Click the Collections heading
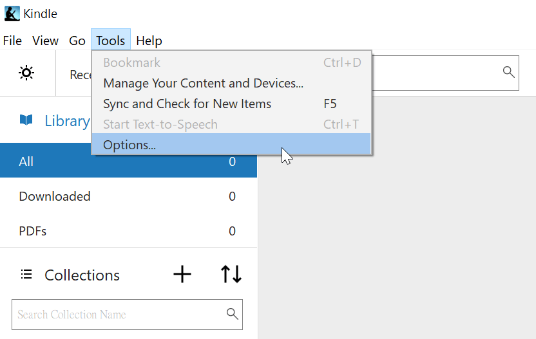 click(82, 275)
